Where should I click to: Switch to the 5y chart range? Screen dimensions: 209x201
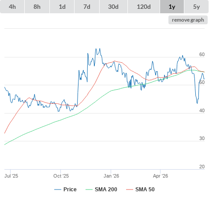tap(197, 7)
